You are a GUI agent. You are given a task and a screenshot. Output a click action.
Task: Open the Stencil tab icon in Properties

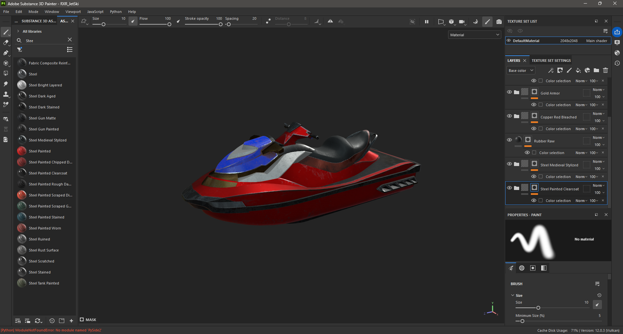[x=533, y=268]
